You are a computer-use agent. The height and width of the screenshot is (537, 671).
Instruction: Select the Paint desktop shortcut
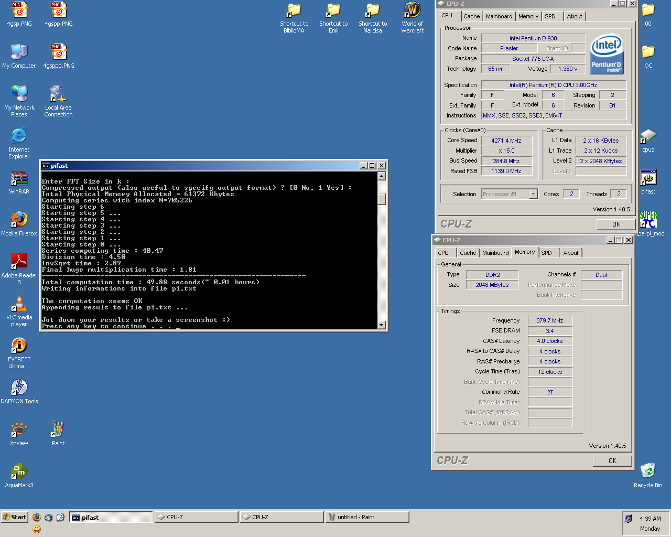point(58,434)
